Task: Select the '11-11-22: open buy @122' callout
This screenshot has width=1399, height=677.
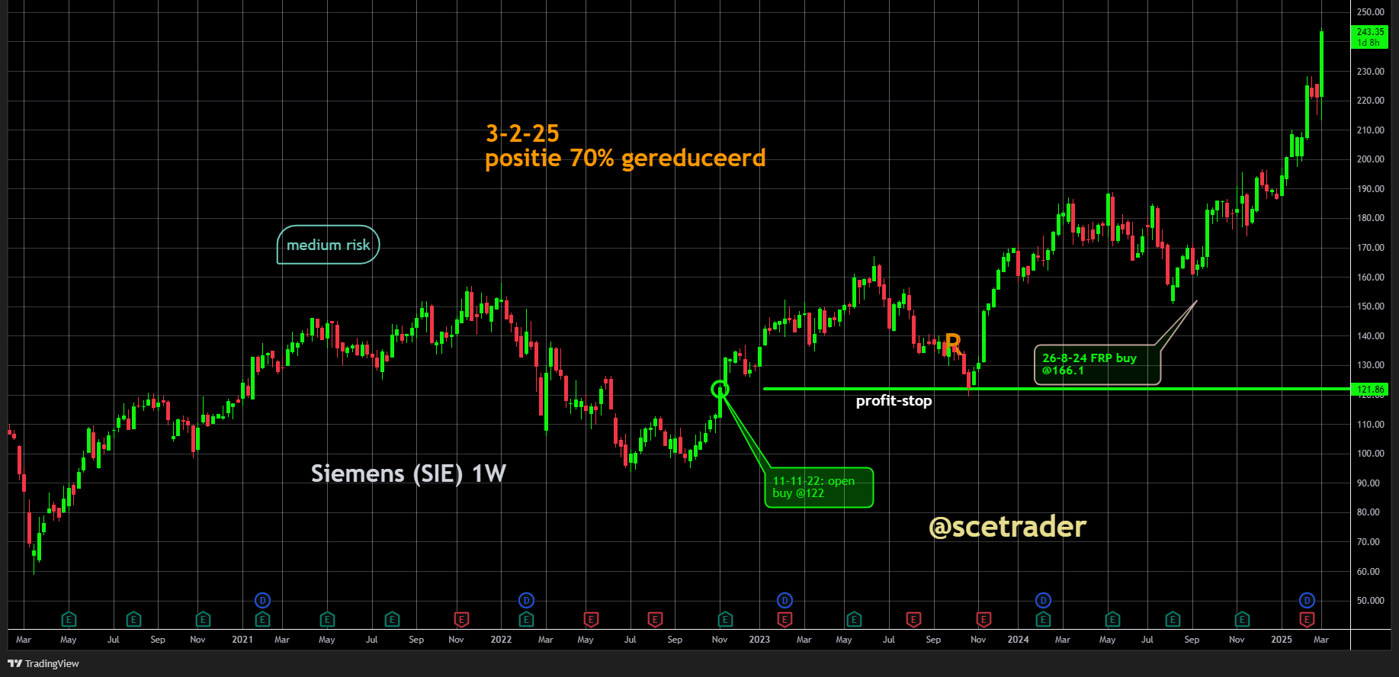Action: 819,487
